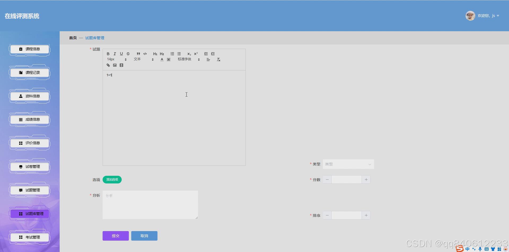Open the 标准字体 font family dropdown

pos(189,59)
